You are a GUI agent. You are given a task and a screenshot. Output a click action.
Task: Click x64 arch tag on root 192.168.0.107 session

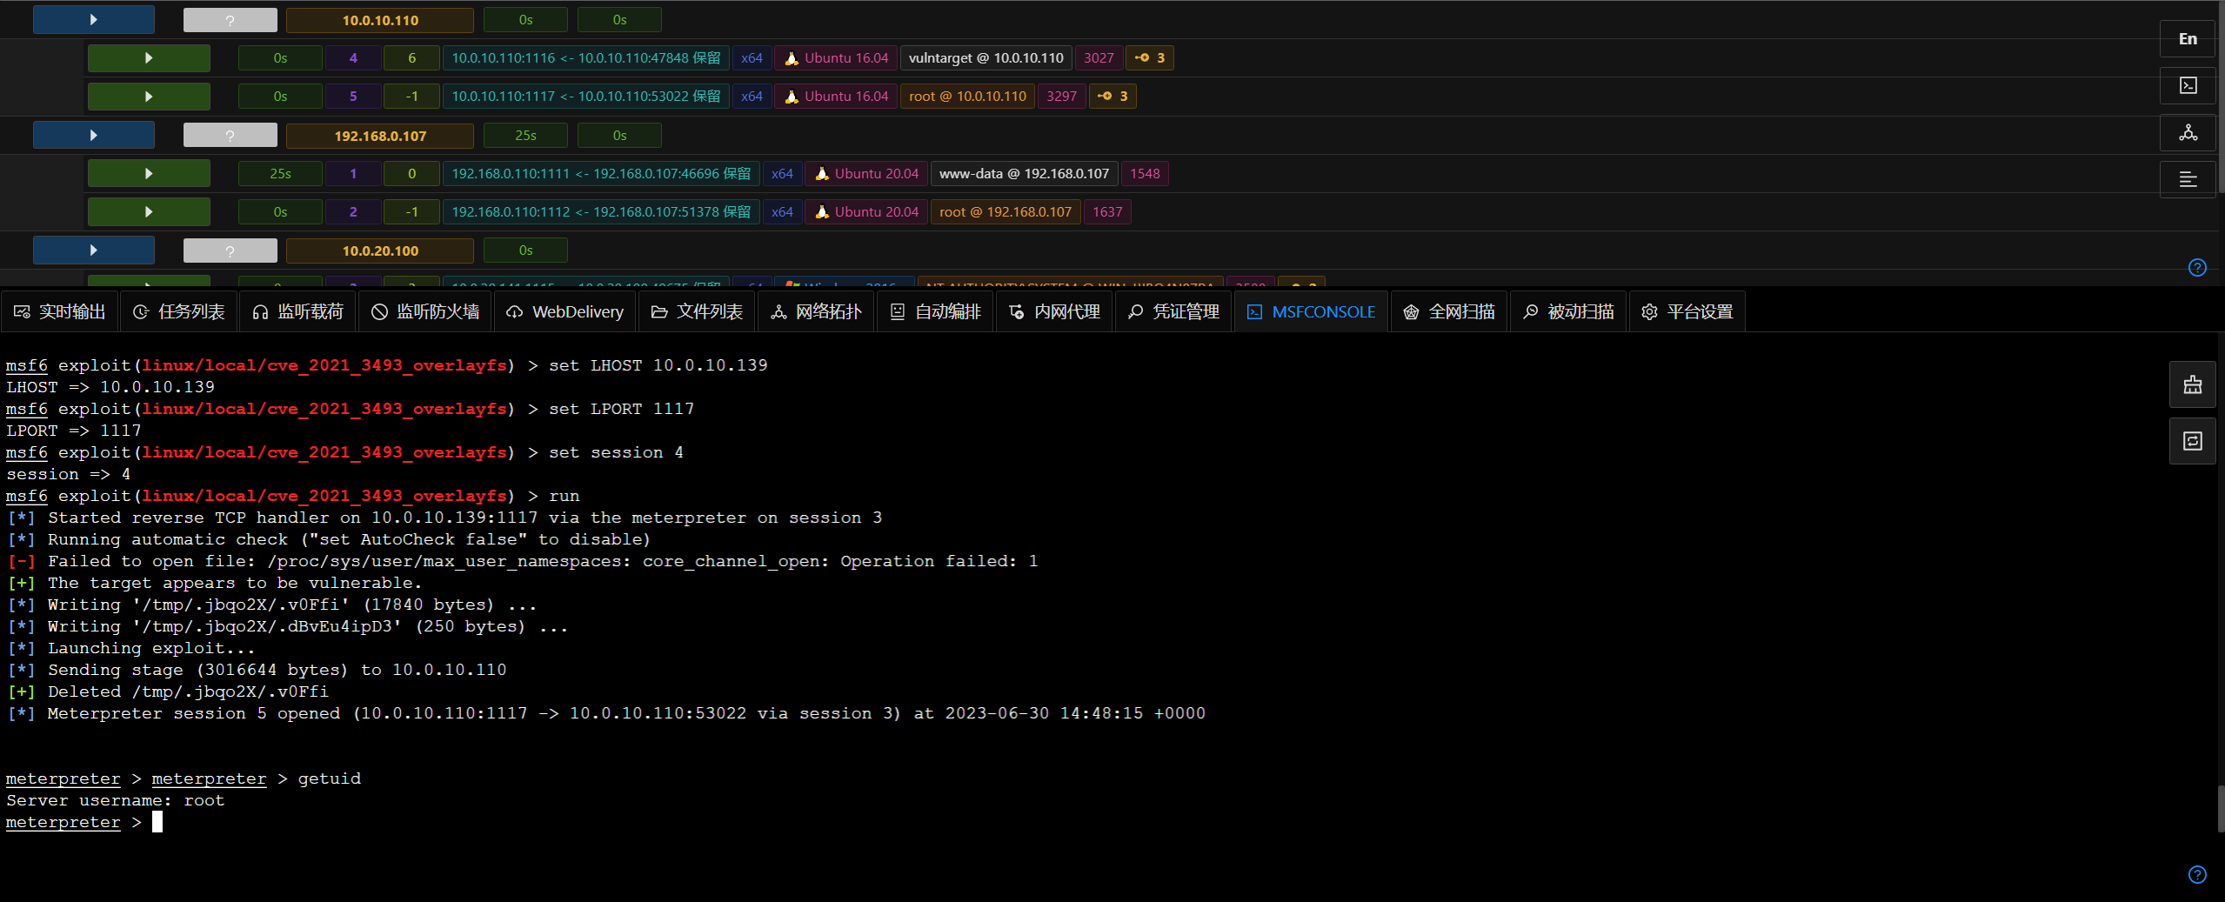(782, 212)
